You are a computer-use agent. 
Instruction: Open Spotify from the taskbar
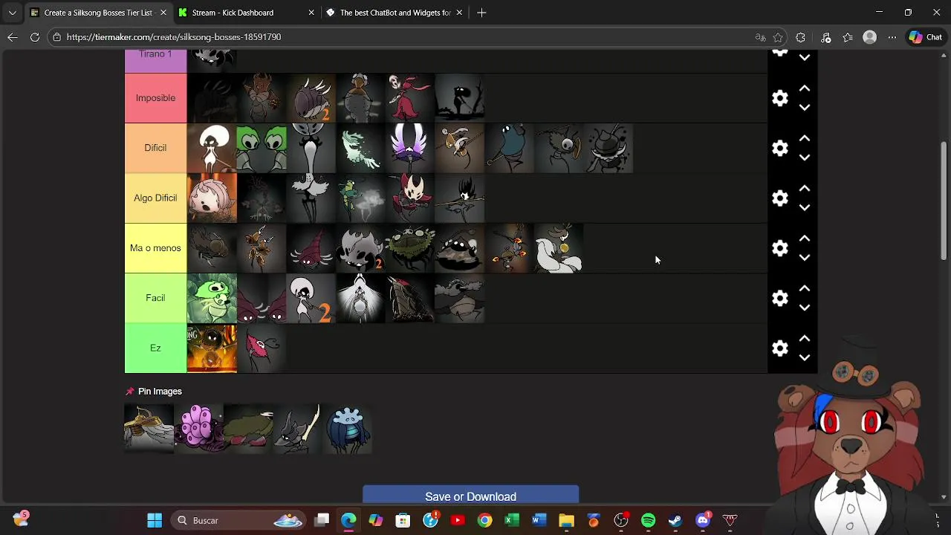coord(648,520)
